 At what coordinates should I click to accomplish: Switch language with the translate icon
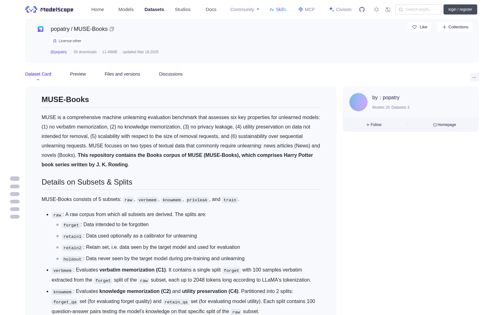[x=388, y=9]
